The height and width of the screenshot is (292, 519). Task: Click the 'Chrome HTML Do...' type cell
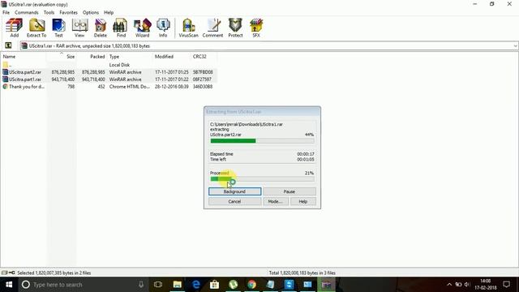point(130,87)
